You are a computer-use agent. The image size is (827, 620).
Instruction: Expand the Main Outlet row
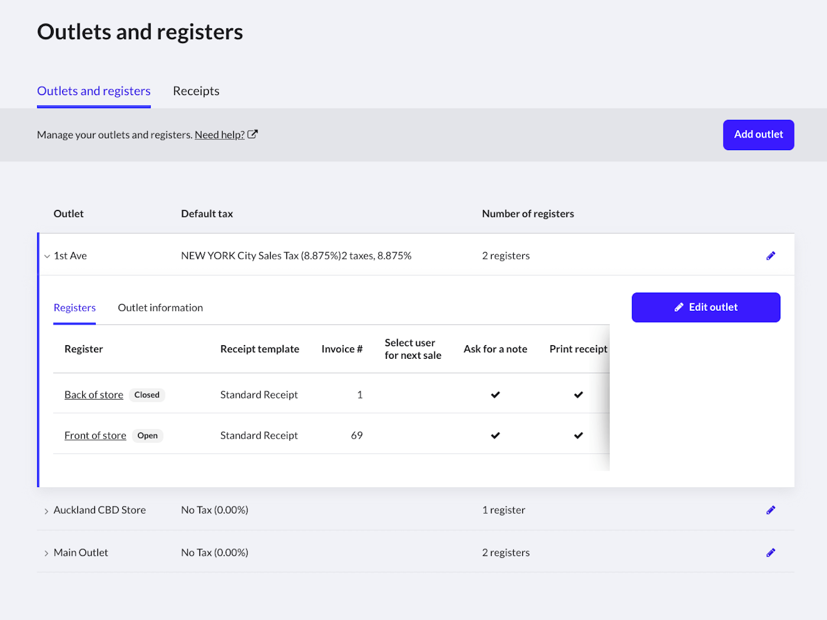47,553
